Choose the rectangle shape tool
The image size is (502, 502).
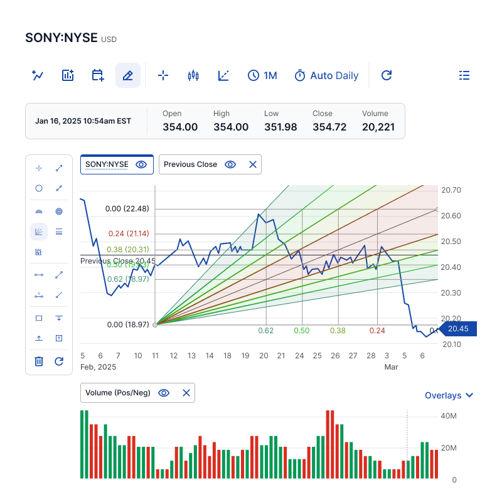pos(39,318)
